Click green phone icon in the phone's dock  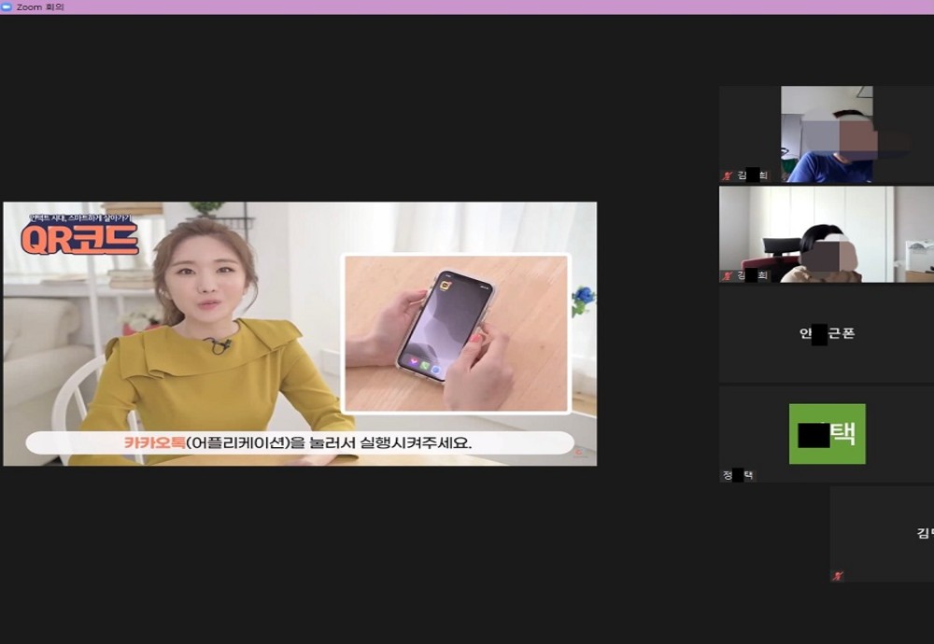424,366
